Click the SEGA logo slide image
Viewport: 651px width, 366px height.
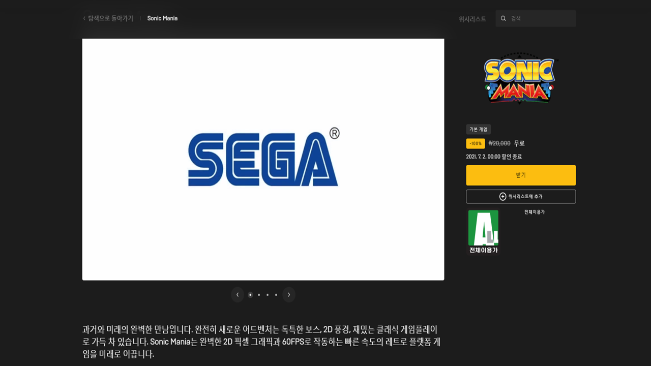pos(263,159)
